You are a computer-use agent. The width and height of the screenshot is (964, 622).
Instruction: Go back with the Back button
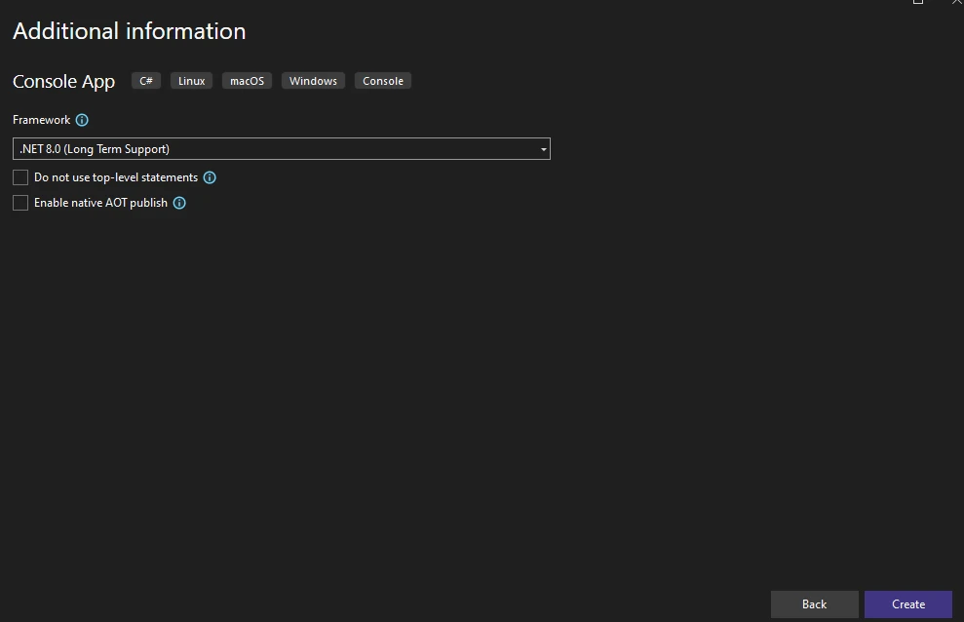point(814,604)
